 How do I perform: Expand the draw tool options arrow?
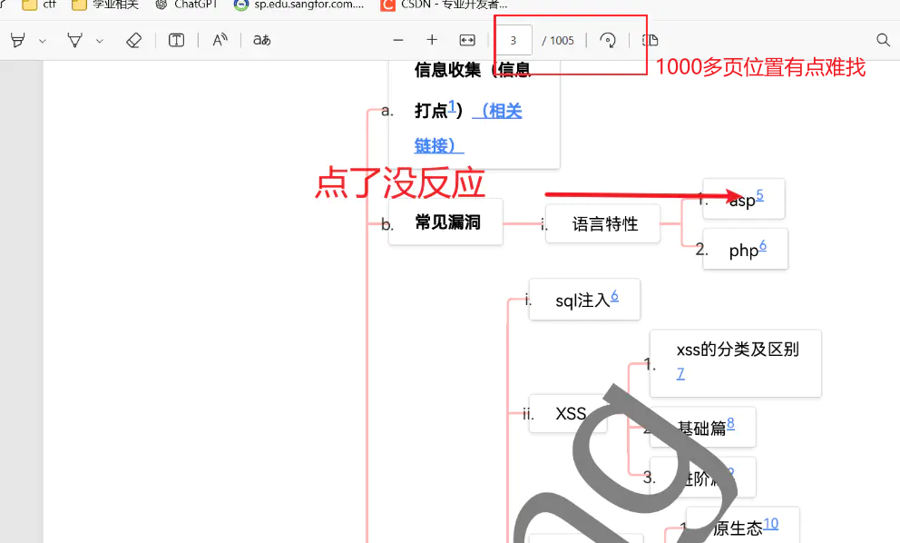[x=100, y=41]
